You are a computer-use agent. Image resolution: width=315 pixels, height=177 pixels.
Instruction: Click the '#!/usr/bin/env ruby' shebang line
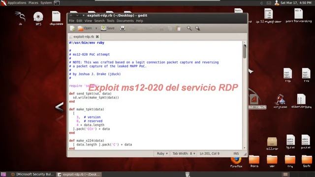coord(87,43)
